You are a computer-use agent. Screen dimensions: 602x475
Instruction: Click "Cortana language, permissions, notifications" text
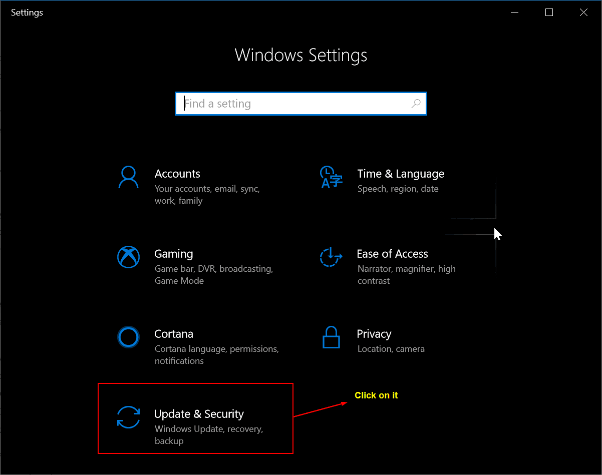tap(217, 355)
